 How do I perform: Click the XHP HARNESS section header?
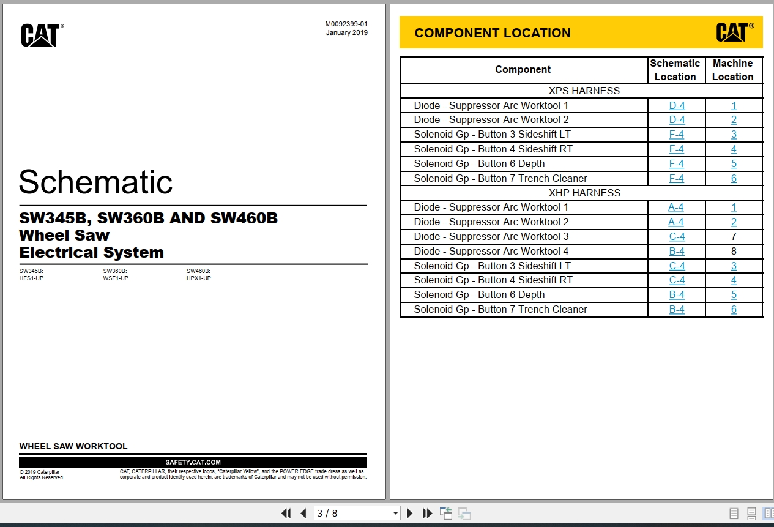click(584, 193)
